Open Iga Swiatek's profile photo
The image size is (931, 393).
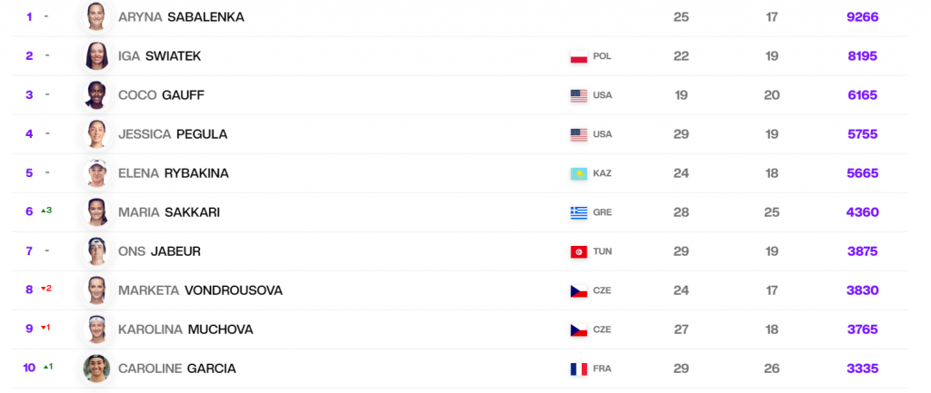[x=96, y=56]
